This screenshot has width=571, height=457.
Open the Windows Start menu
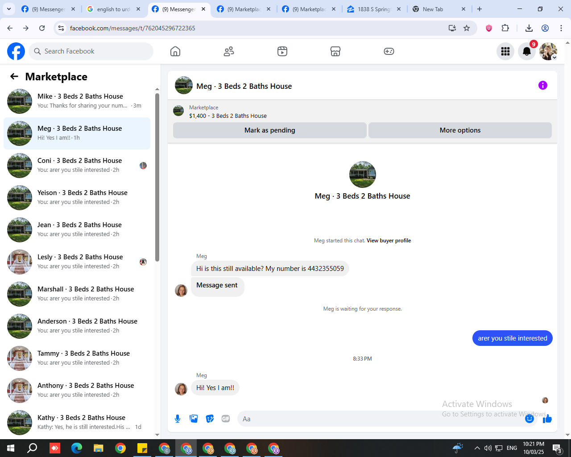[x=11, y=448]
